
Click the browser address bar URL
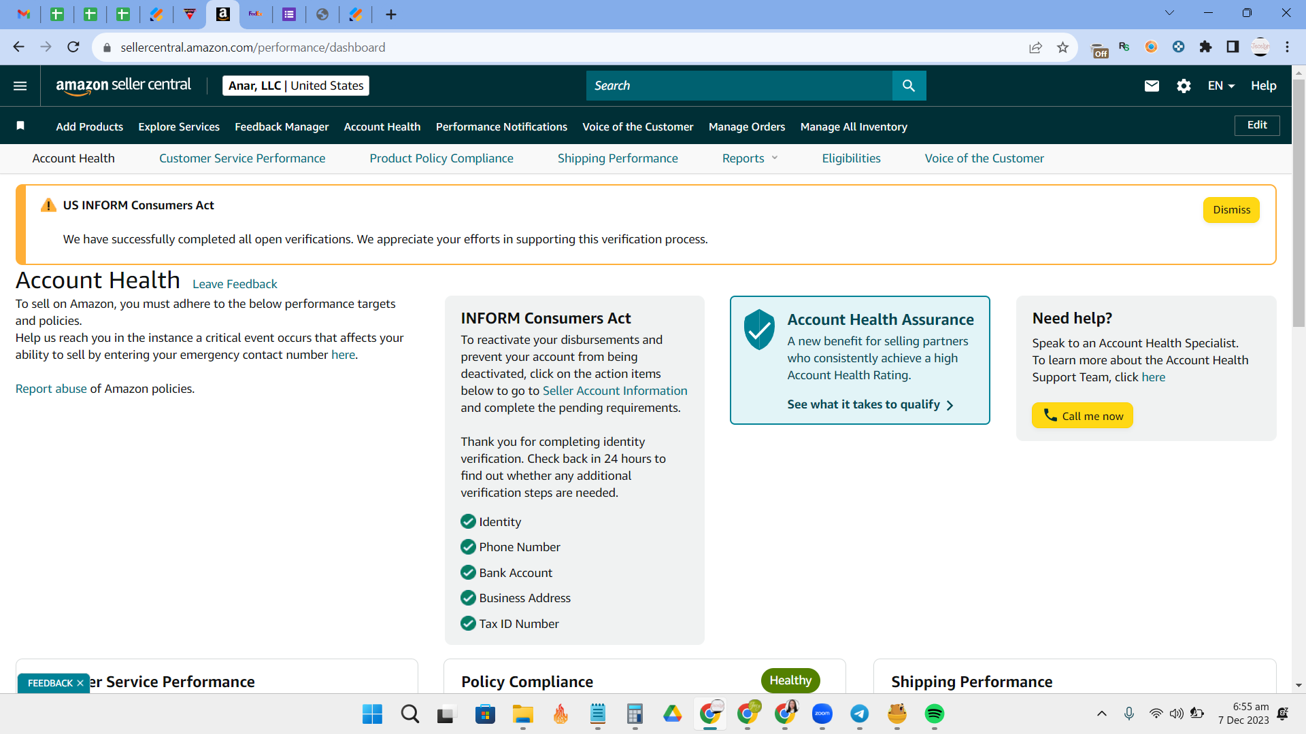(253, 48)
